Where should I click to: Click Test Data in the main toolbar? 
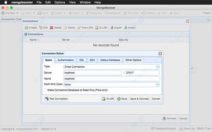pos(131,13)
